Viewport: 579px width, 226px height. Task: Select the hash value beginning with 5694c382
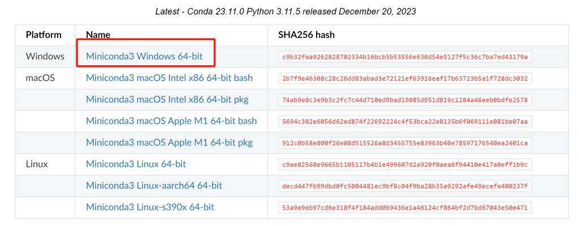coord(405,122)
